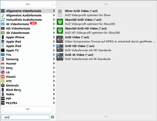Click the HTC green logo icon
The height and width of the screenshot is (121, 157).
[x=3, y=81]
